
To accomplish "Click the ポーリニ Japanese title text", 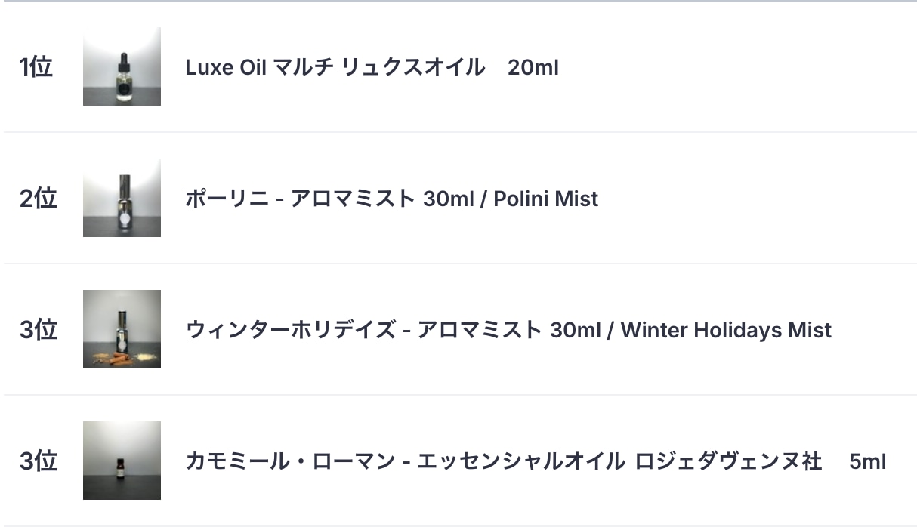I will tap(222, 199).
